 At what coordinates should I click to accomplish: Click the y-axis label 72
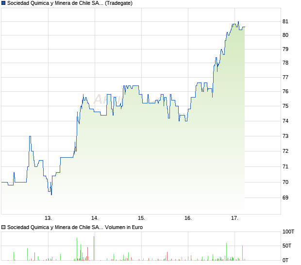coord(285,151)
